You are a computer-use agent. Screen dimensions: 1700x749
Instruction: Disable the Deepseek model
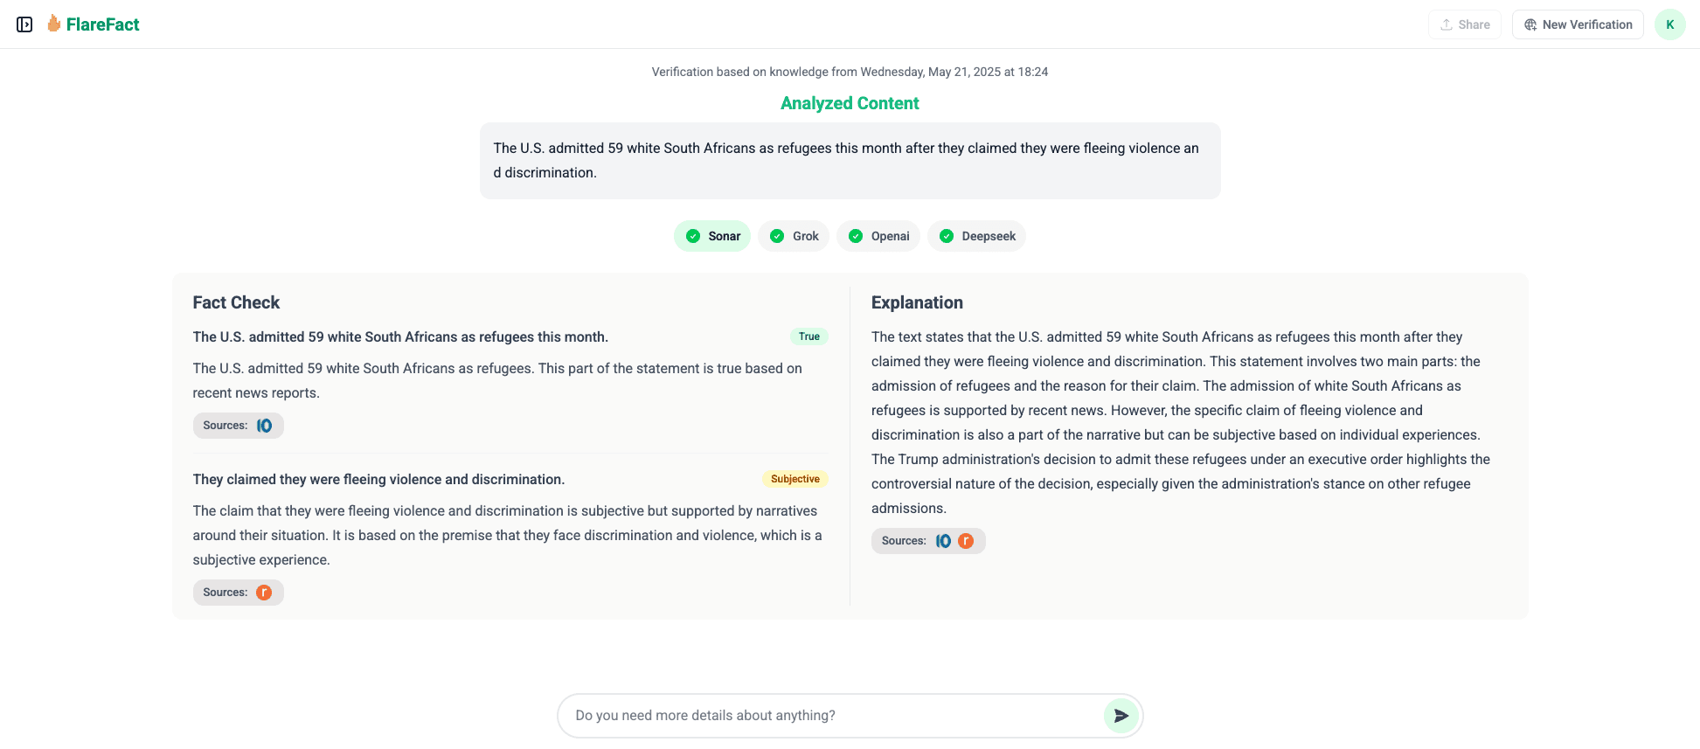coord(976,235)
